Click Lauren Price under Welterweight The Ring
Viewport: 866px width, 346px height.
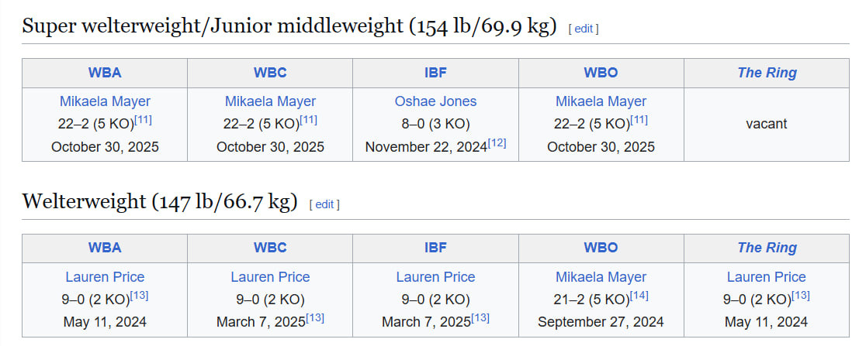click(x=767, y=276)
